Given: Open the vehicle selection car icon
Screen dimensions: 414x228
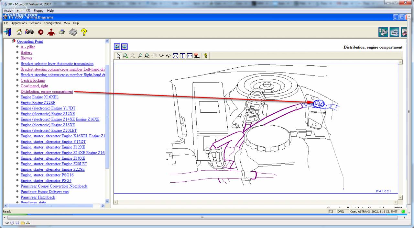Looking at the screenshot, I should [x=30, y=32].
